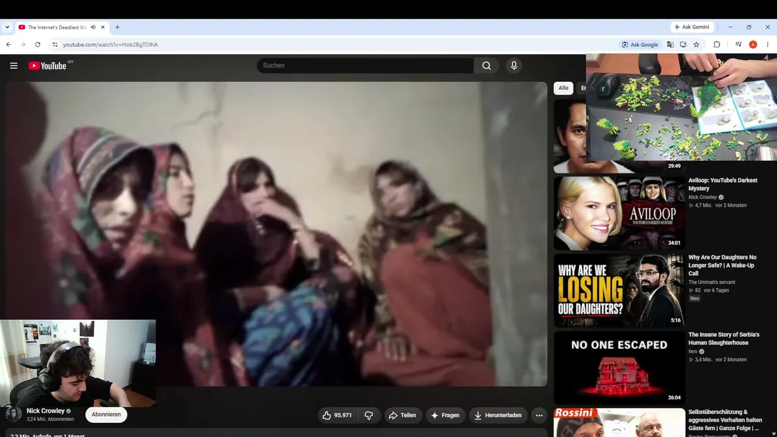Click the install app icon in address bar

coord(683,44)
